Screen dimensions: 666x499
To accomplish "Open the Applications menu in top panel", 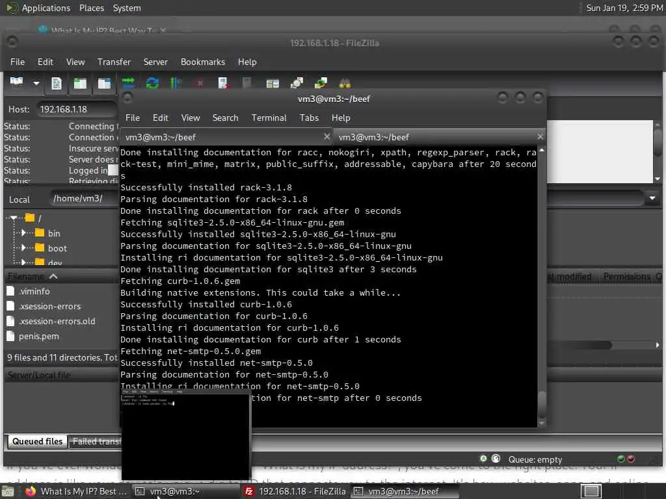I will [x=46, y=8].
